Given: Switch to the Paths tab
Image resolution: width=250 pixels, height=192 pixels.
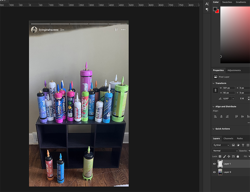Looking at the screenshot, I should click(240, 139).
